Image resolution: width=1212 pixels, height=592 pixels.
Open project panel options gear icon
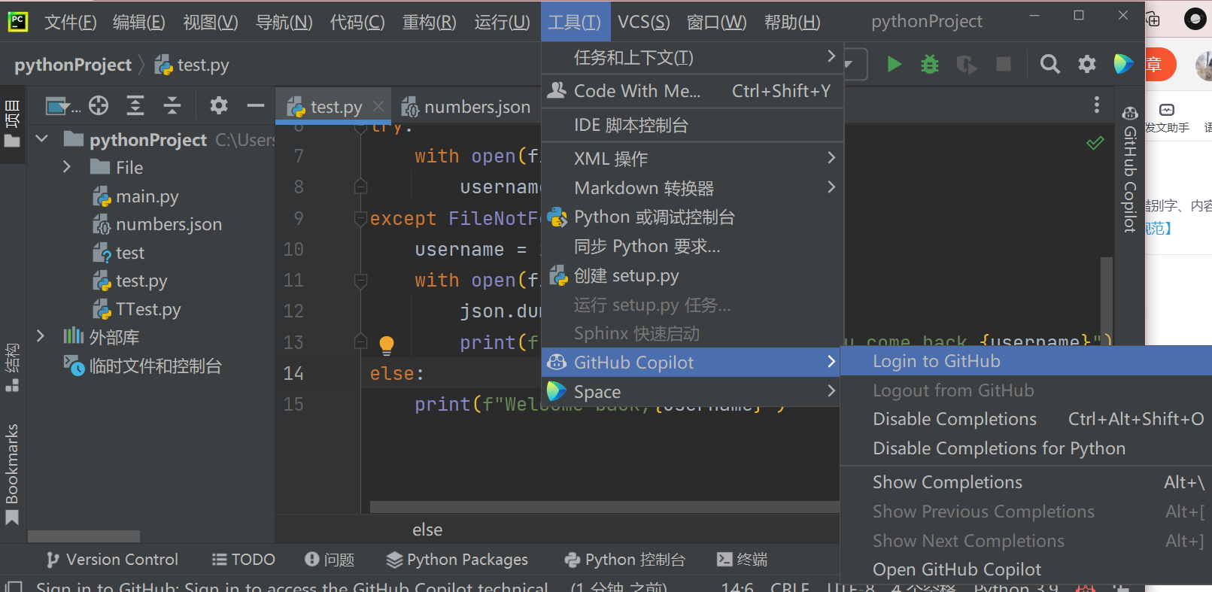pyautogui.click(x=218, y=105)
